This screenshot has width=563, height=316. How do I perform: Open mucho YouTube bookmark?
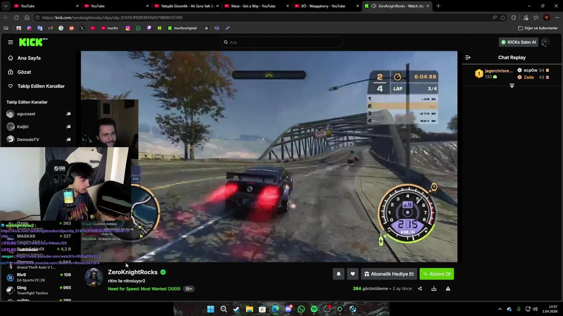[109, 28]
